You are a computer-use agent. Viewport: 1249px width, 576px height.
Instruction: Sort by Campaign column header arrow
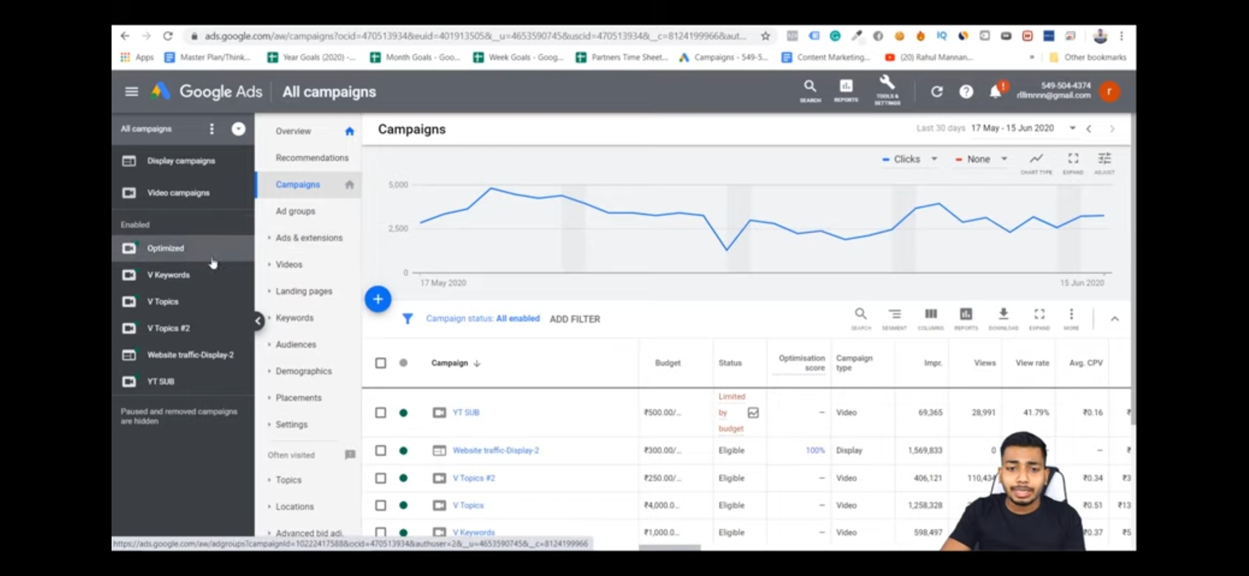coord(476,363)
